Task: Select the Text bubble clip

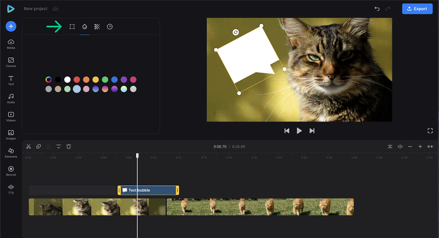Action: click(x=148, y=190)
